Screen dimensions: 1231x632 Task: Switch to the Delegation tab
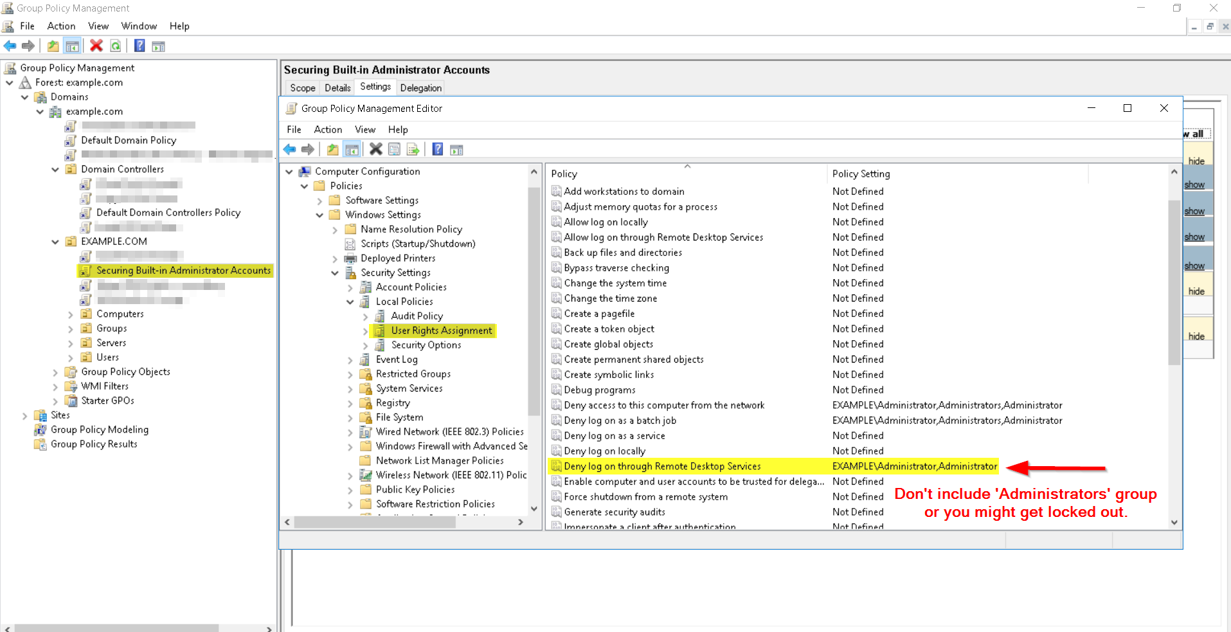420,88
